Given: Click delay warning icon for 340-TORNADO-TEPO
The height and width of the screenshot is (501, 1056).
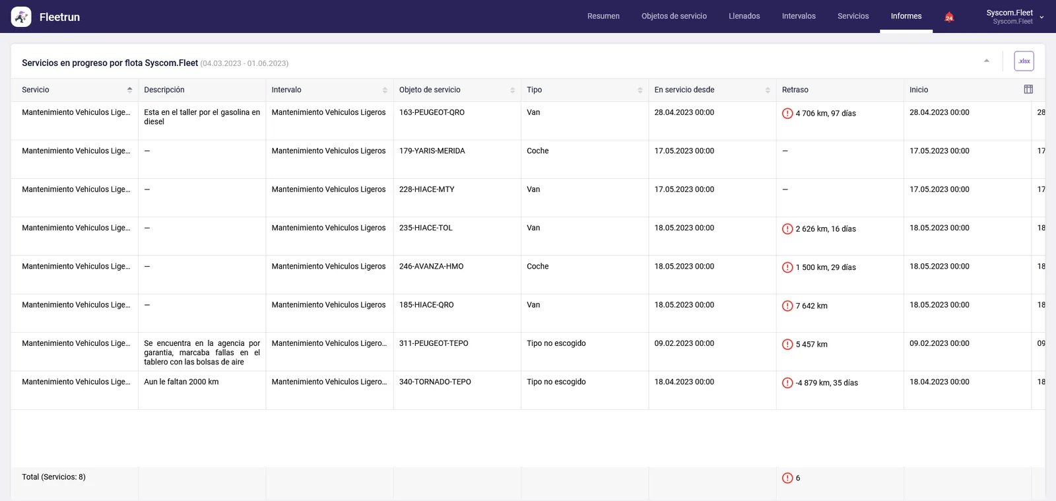Looking at the screenshot, I should click(787, 383).
